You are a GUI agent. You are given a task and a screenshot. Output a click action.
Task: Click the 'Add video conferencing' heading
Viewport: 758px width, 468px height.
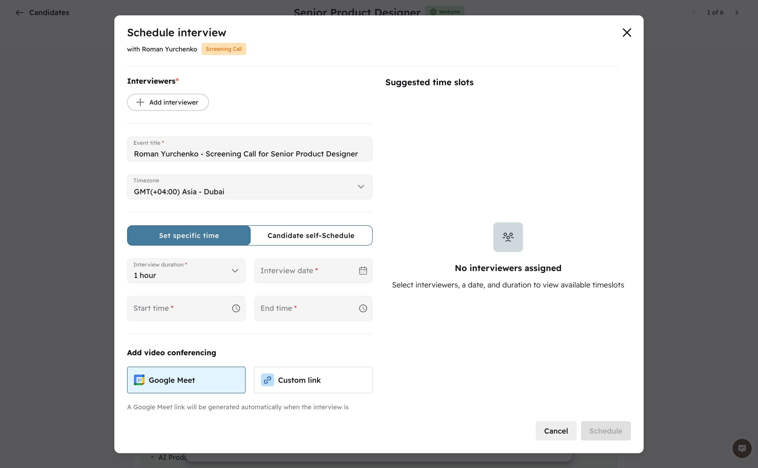point(172,353)
